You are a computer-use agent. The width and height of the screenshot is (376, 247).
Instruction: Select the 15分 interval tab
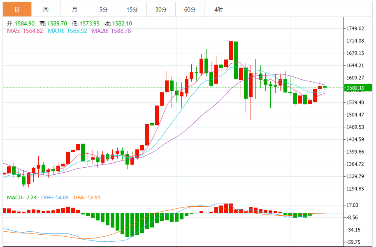pyautogui.click(x=132, y=9)
